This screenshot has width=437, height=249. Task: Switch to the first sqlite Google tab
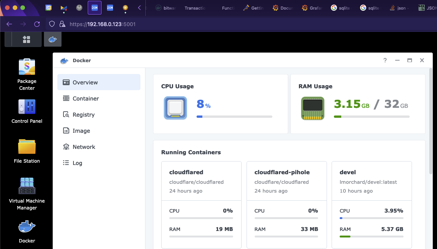340,8
